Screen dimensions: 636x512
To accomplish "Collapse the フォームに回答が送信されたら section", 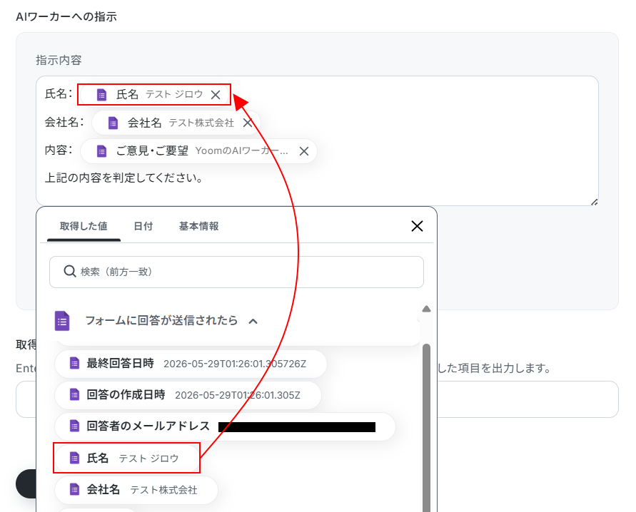I will pos(253,321).
